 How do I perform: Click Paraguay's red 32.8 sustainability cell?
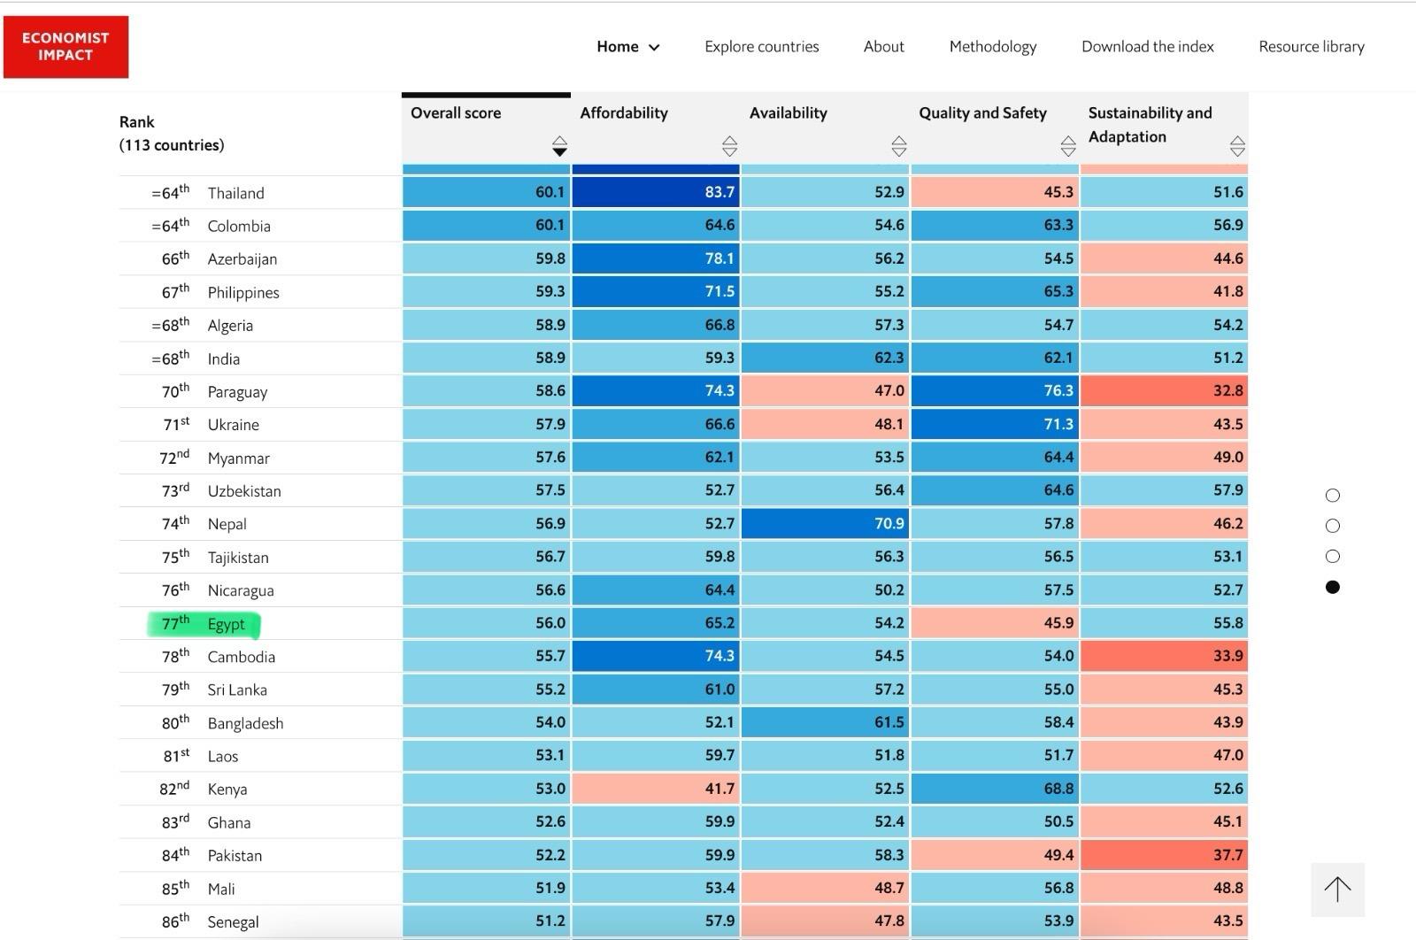(x=1164, y=391)
